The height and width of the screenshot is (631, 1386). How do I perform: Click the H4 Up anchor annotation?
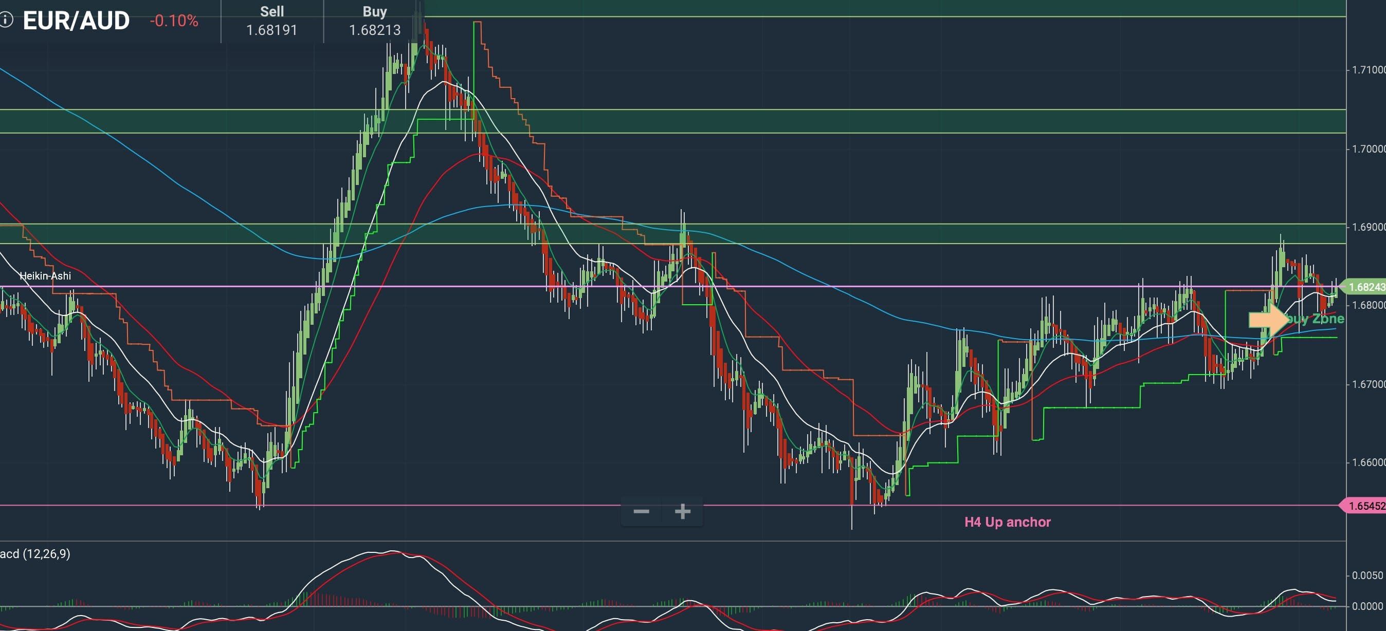1007,522
